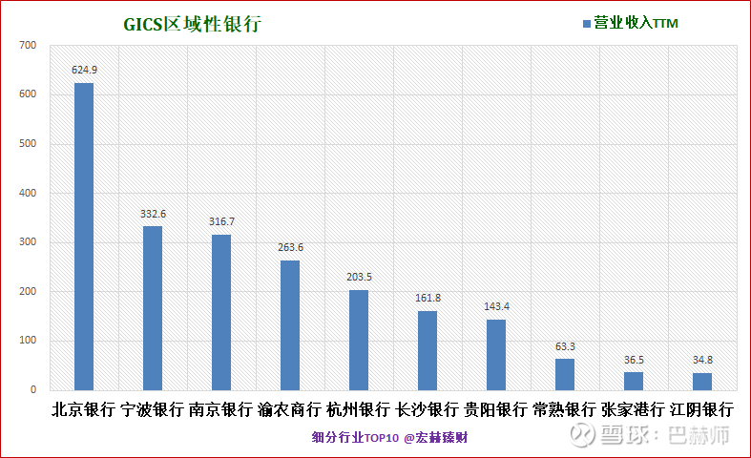
Task: Select the 杭州银行 bar
Action: coord(359,340)
